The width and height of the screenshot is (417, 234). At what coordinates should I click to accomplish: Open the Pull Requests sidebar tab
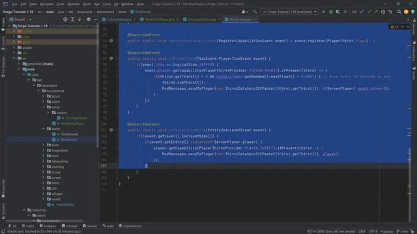point(3,66)
